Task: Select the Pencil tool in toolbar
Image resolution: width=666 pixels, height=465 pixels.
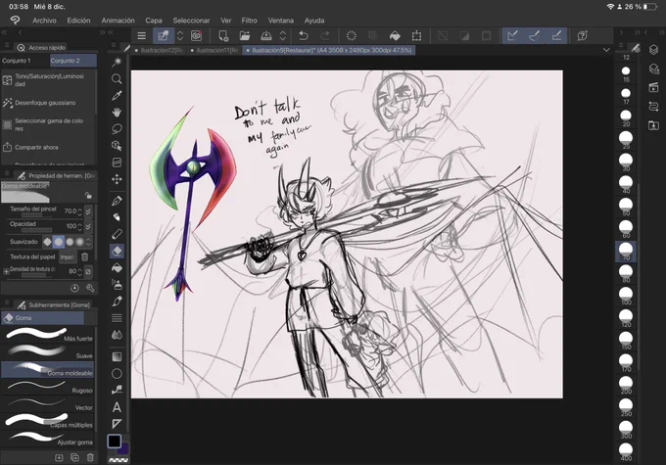Action: [117, 234]
